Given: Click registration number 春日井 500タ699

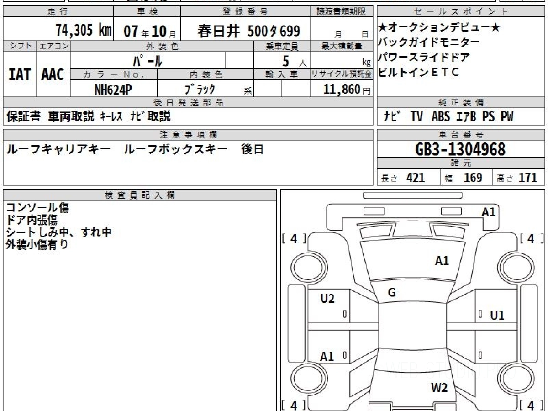Looking at the screenshot, I should tap(249, 31).
